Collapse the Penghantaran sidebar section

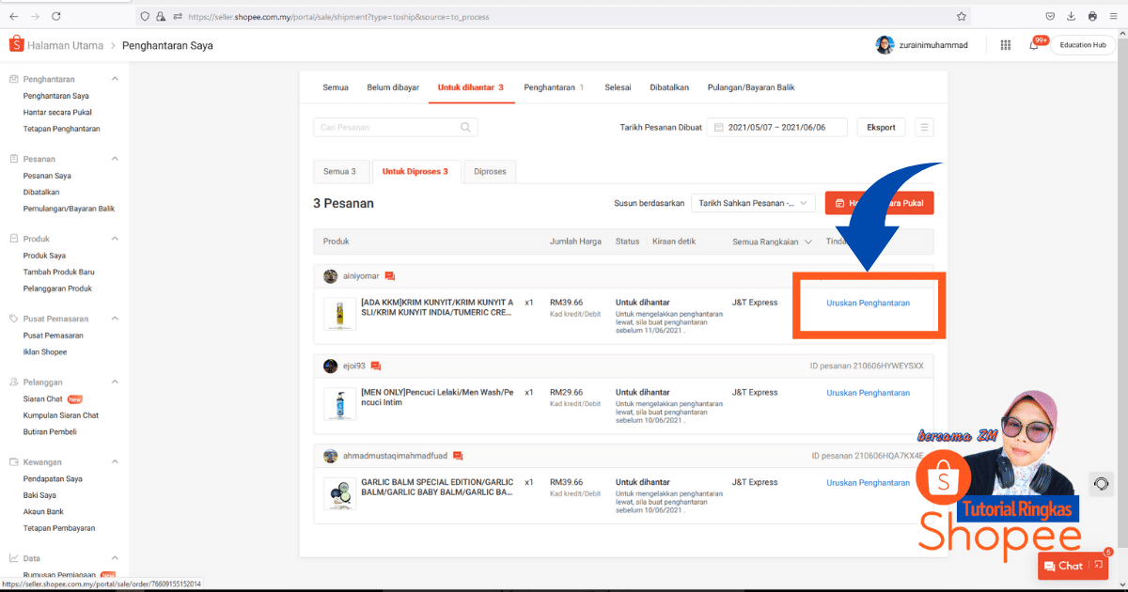click(115, 79)
